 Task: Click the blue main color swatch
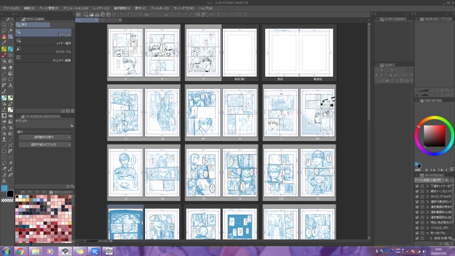coord(4,189)
